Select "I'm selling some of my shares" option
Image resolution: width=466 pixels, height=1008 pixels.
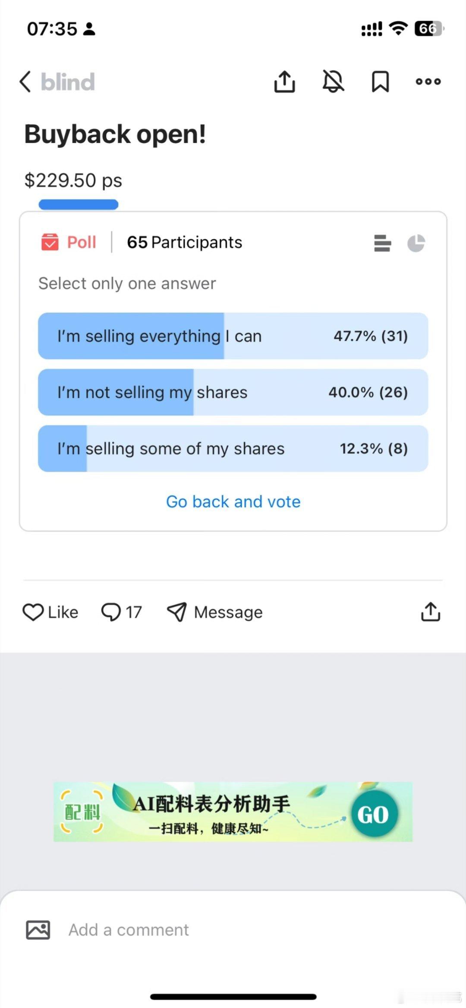coord(233,448)
